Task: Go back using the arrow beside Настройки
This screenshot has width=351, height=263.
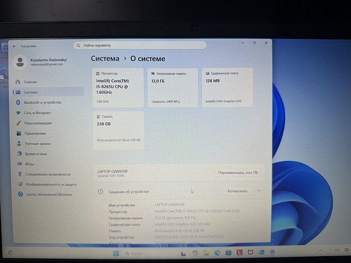Action: 14,46
